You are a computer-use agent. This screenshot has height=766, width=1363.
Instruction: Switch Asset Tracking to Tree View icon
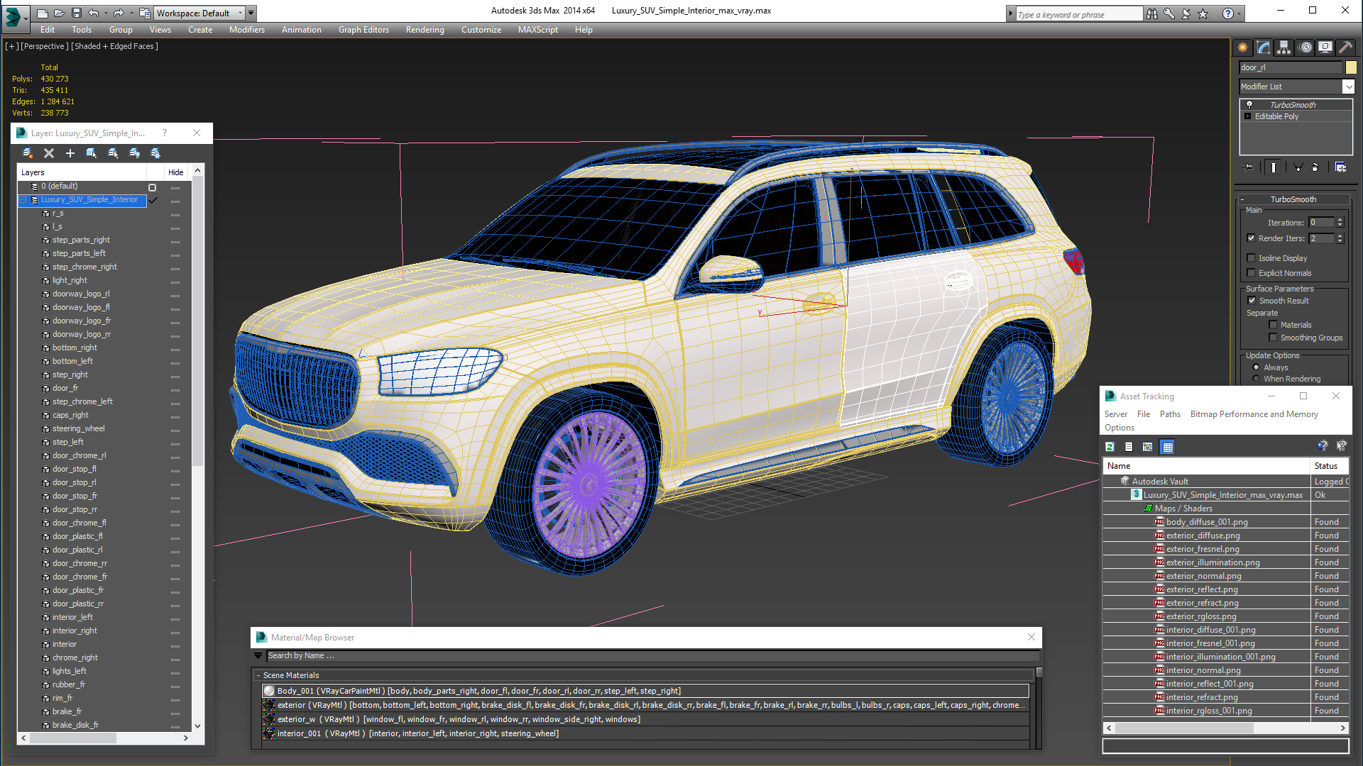(x=1148, y=447)
